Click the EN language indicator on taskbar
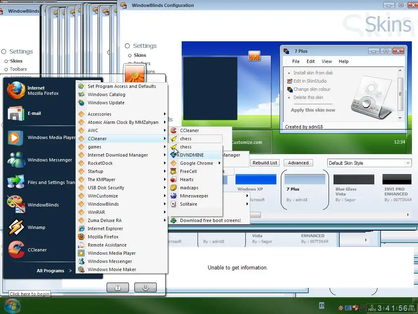This screenshot has height=314, width=418. tap(322, 305)
